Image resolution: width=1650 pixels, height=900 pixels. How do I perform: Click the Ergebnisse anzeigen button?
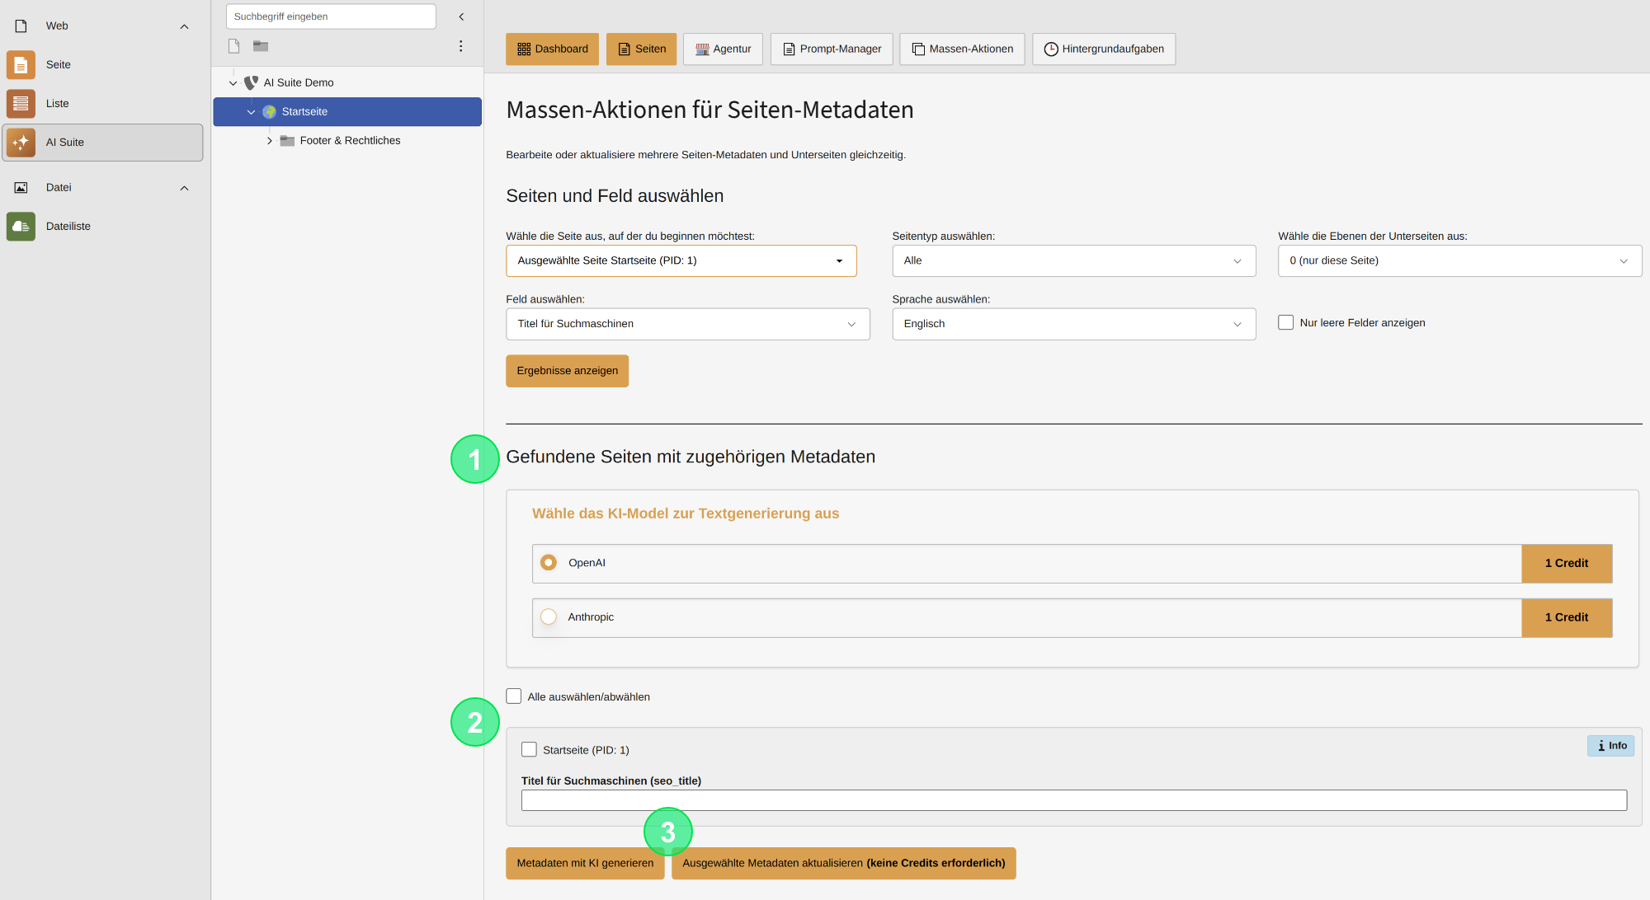click(568, 371)
